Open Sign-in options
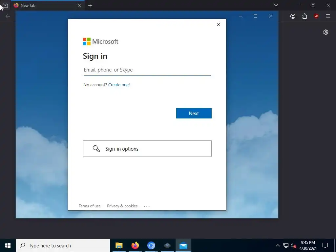The width and height of the screenshot is (336, 252). [147, 149]
